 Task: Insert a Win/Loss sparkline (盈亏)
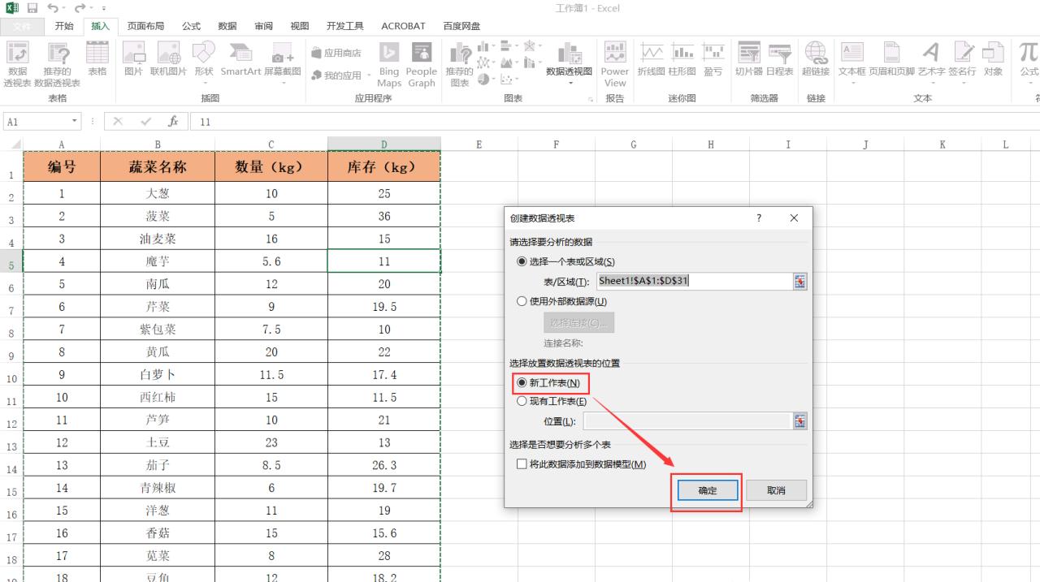[x=713, y=58]
